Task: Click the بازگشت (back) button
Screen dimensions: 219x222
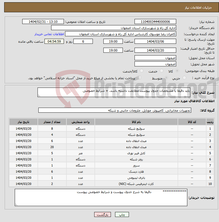Action: coord(103,214)
